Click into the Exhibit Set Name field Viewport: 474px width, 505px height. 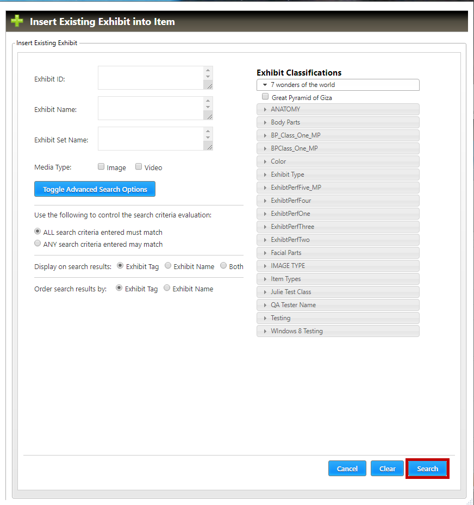pos(151,139)
